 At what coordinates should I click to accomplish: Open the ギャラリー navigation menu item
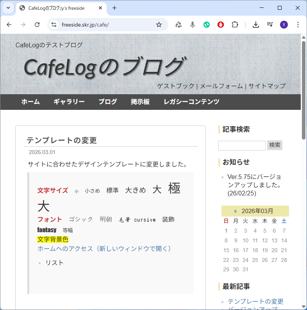(x=69, y=102)
